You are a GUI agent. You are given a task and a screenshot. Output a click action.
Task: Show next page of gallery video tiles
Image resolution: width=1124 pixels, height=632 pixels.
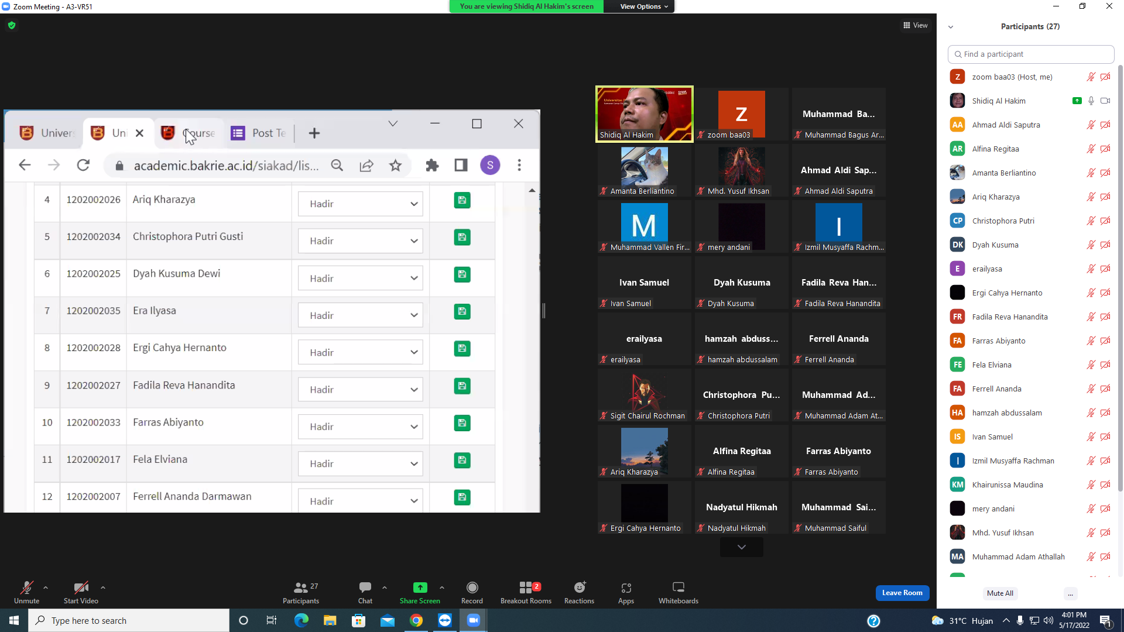[x=742, y=547]
